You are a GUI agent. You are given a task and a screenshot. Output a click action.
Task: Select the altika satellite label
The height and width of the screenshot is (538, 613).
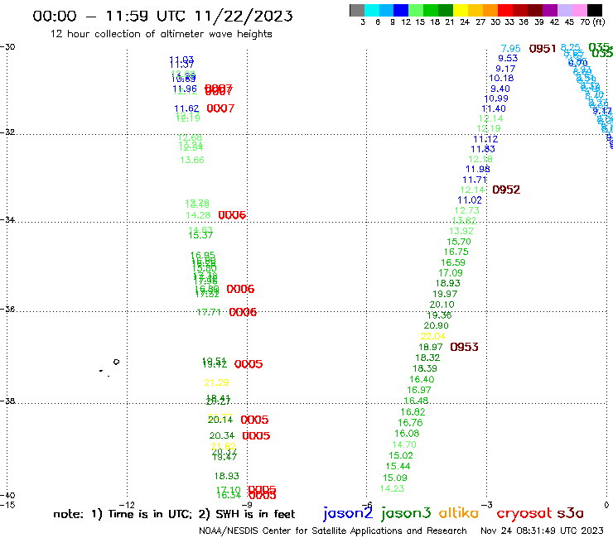click(458, 513)
